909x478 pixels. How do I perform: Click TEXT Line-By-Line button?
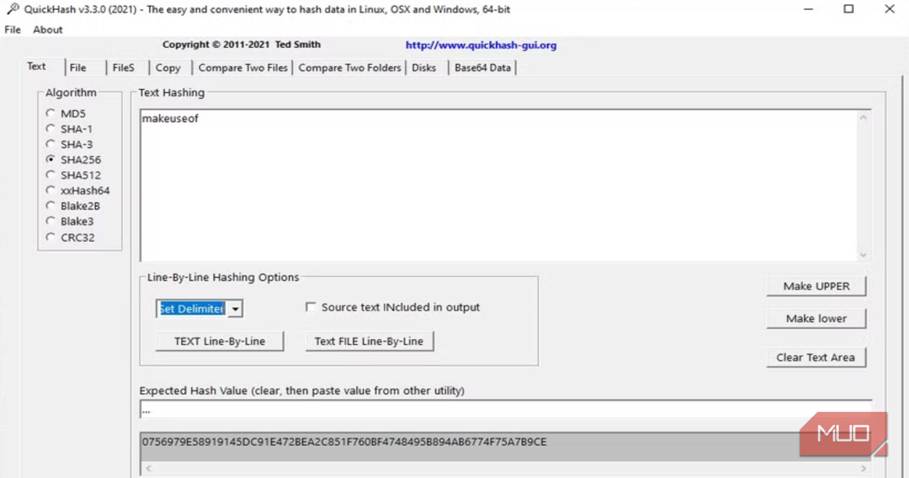click(220, 341)
